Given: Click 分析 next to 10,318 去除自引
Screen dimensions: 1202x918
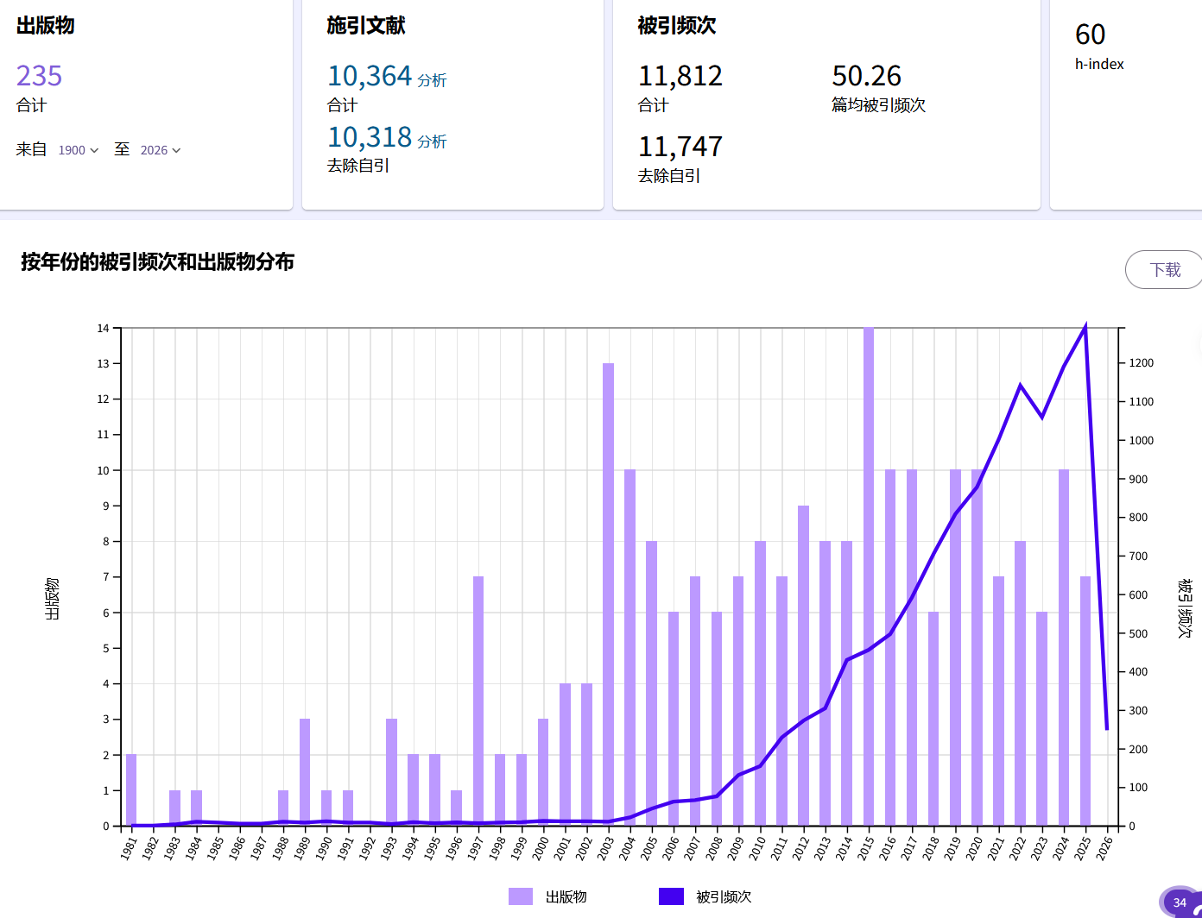Looking at the screenshot, I should pos(432,142).
